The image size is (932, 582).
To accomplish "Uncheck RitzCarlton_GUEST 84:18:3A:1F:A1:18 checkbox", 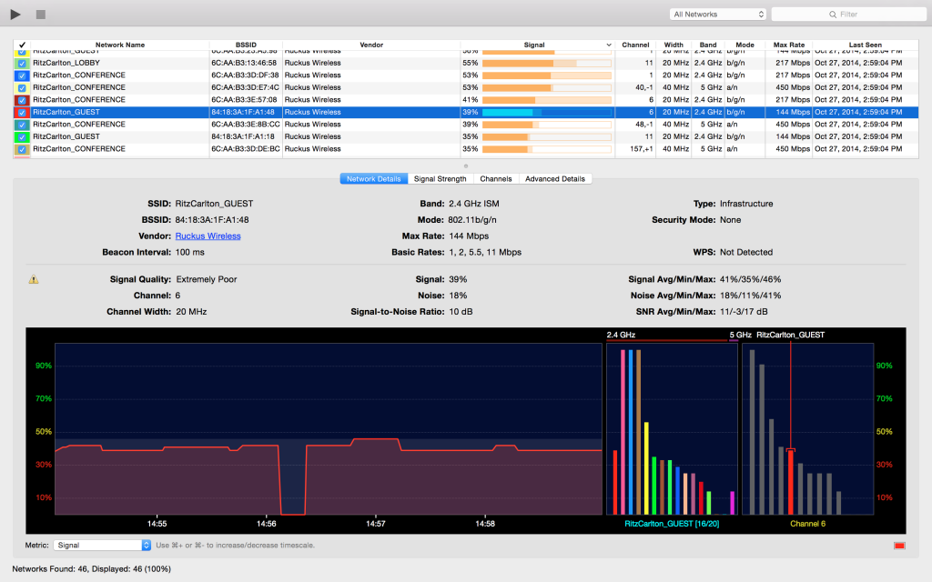I will pos(22,136).
